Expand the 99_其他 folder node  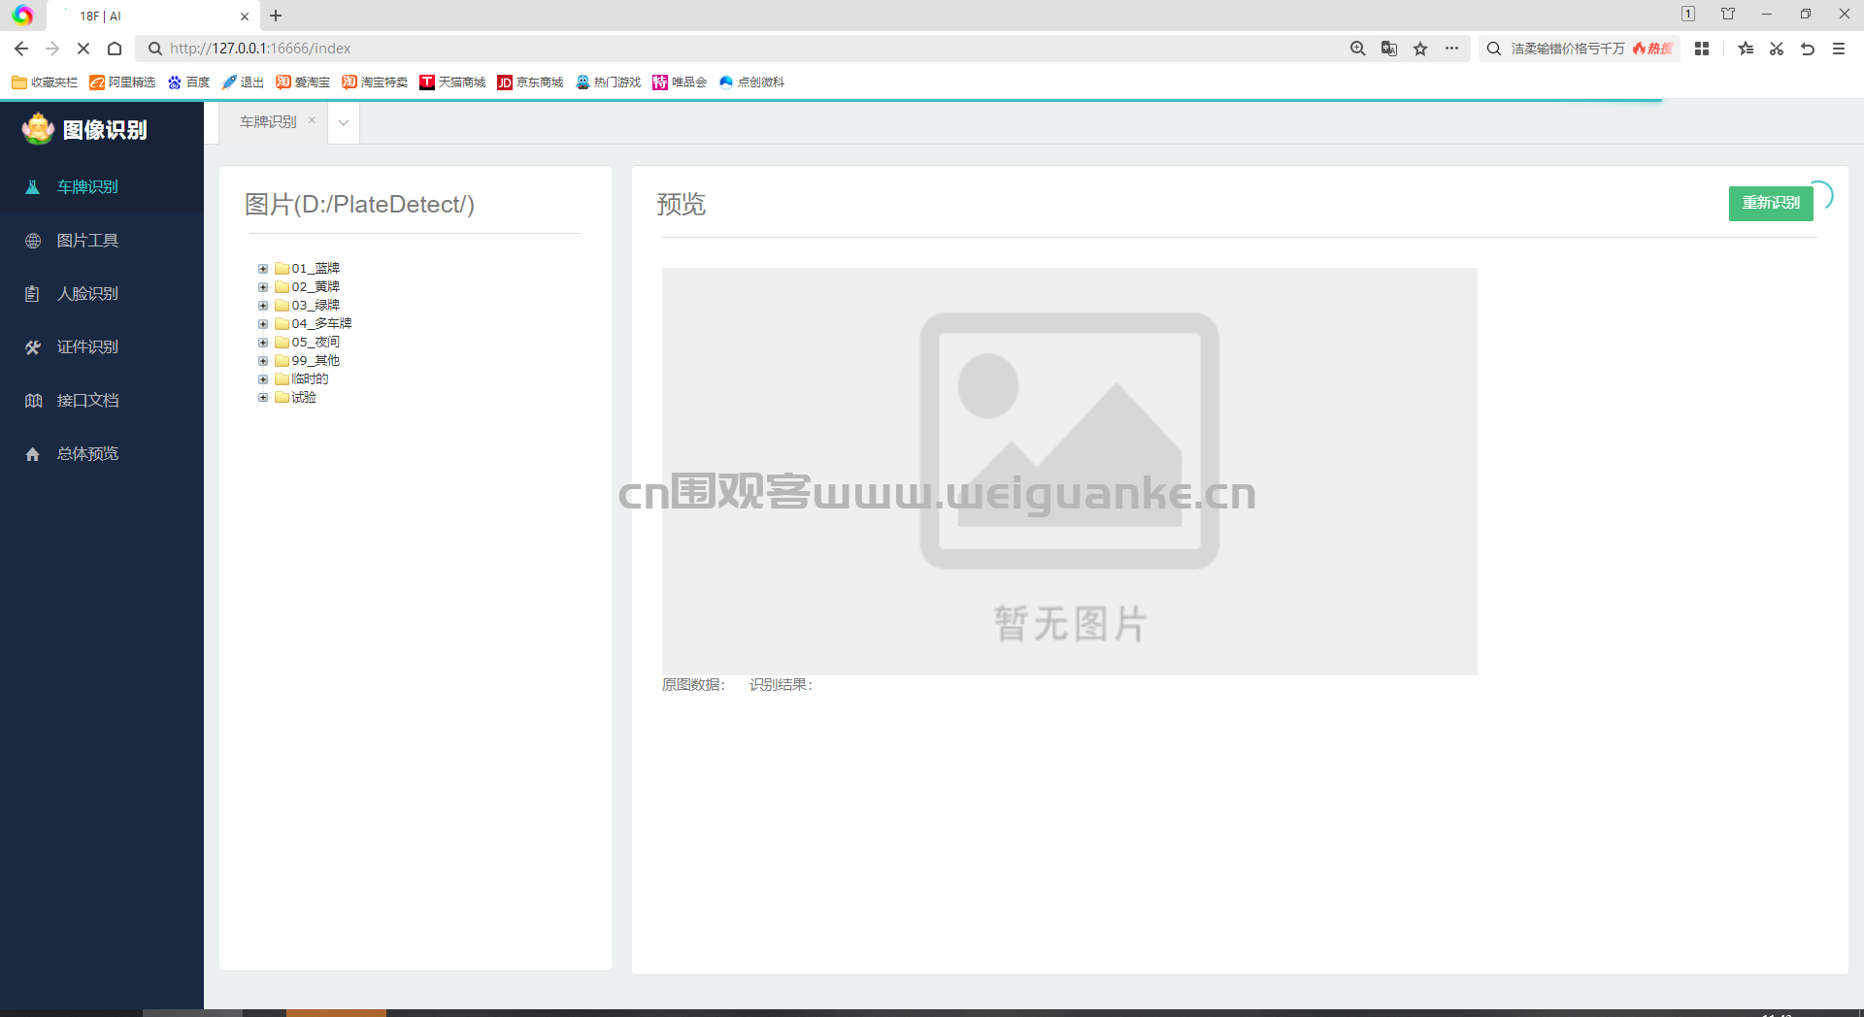263,361
